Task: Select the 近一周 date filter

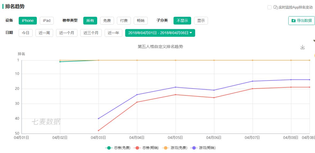Action: pyautogui.click(x=44, y=33)
